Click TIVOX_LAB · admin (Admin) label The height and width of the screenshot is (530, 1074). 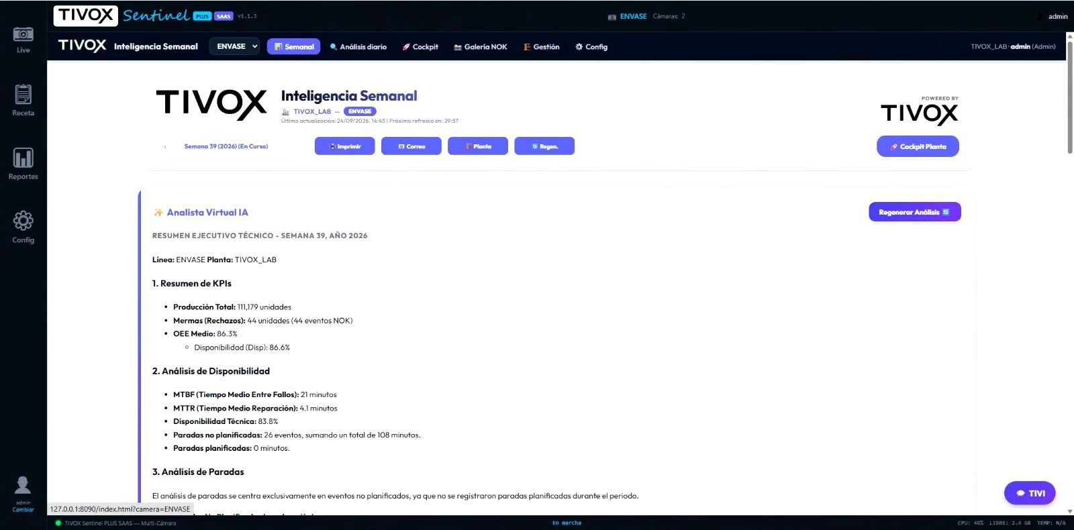pyautogui.click(x=1013, y=47)
